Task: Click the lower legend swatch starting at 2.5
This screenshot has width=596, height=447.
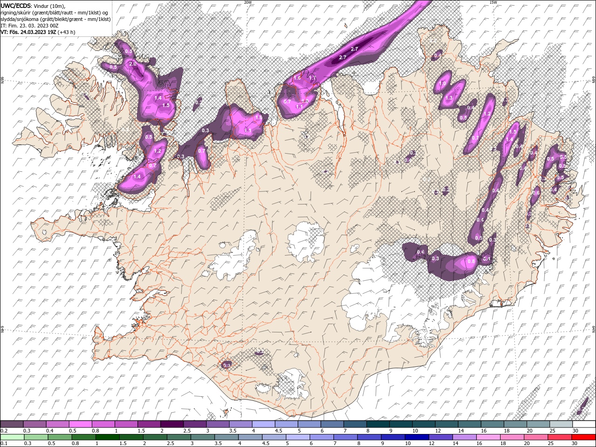Action: coord(178,437)
